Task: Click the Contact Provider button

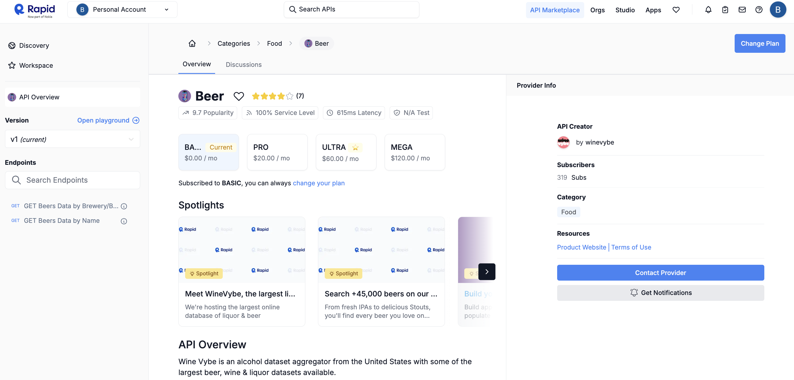Action: click(x=660, y=273)
